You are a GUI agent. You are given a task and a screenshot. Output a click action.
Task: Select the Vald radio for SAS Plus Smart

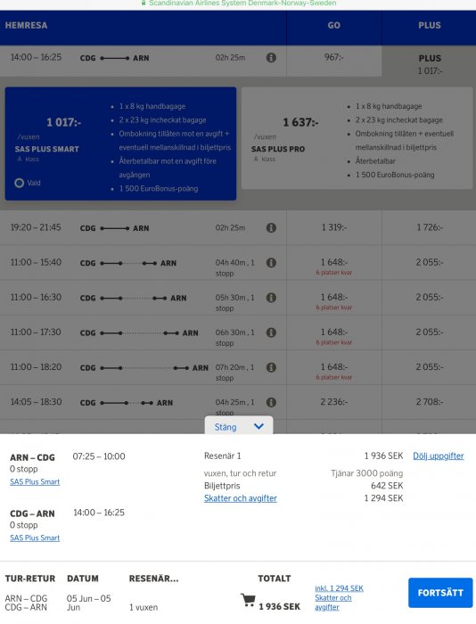19,183
